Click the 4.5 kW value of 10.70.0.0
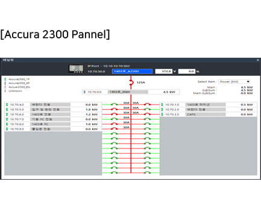The width and height of the screenshot is (261, 217). click(169, 92)
